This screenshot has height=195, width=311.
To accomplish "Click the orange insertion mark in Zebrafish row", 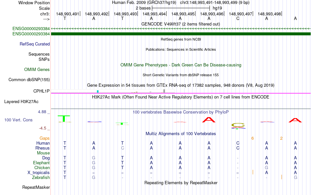I will pos(282,177).
